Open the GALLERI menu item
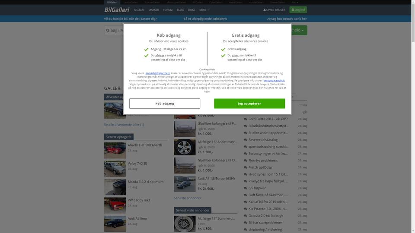The height and width of the screenshot is (233, 415). pos(139,10)
